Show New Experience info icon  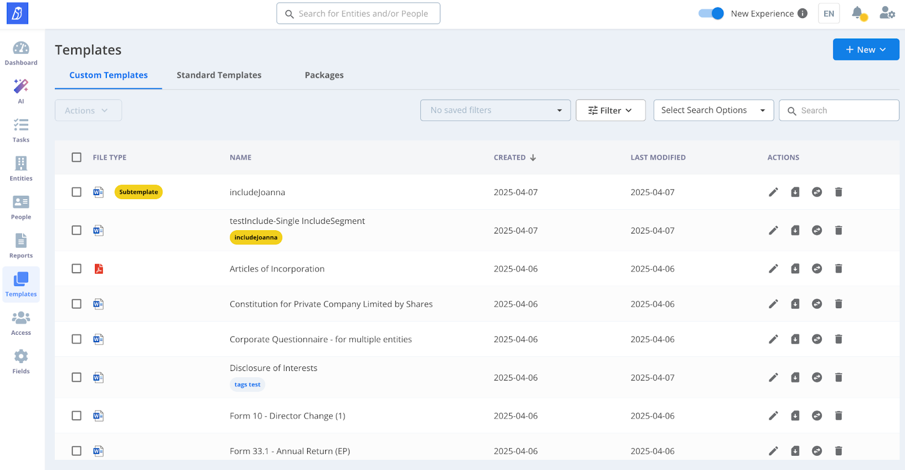point(803,14)
